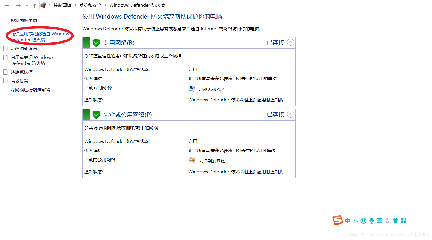Click shield icon beside 启用或关闭 Windows Defender
Image resolution: width=432 pixels, height=240 pixels.
[5, 57]
